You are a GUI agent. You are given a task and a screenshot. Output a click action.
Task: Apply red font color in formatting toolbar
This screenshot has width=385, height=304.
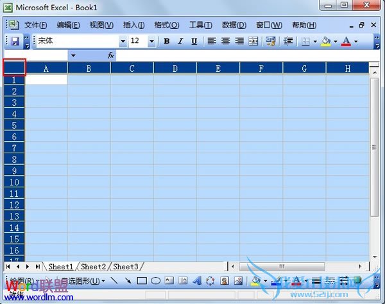point(346,41)
